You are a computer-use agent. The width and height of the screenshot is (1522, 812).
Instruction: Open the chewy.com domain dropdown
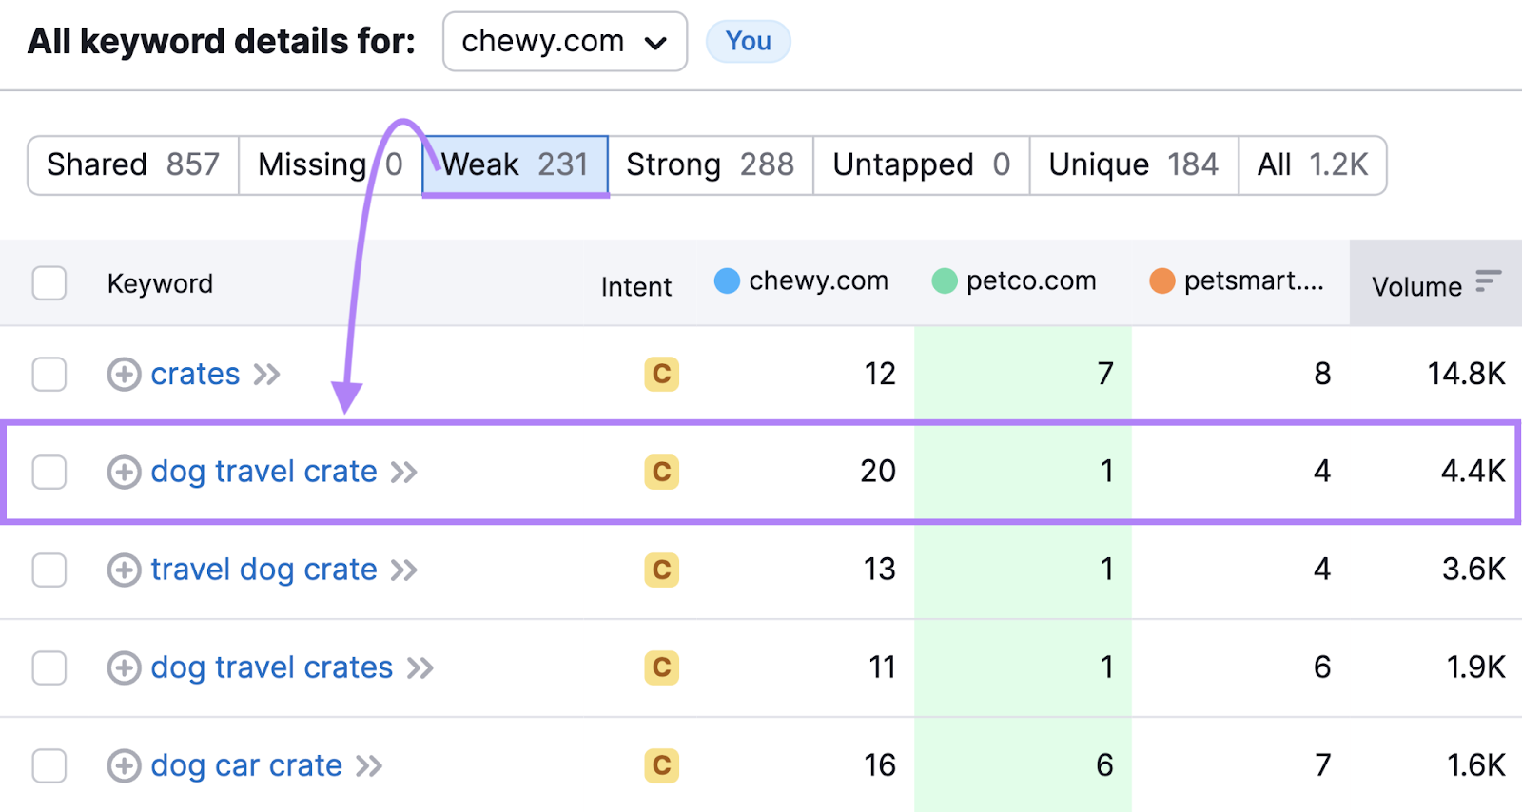(564, 41)
